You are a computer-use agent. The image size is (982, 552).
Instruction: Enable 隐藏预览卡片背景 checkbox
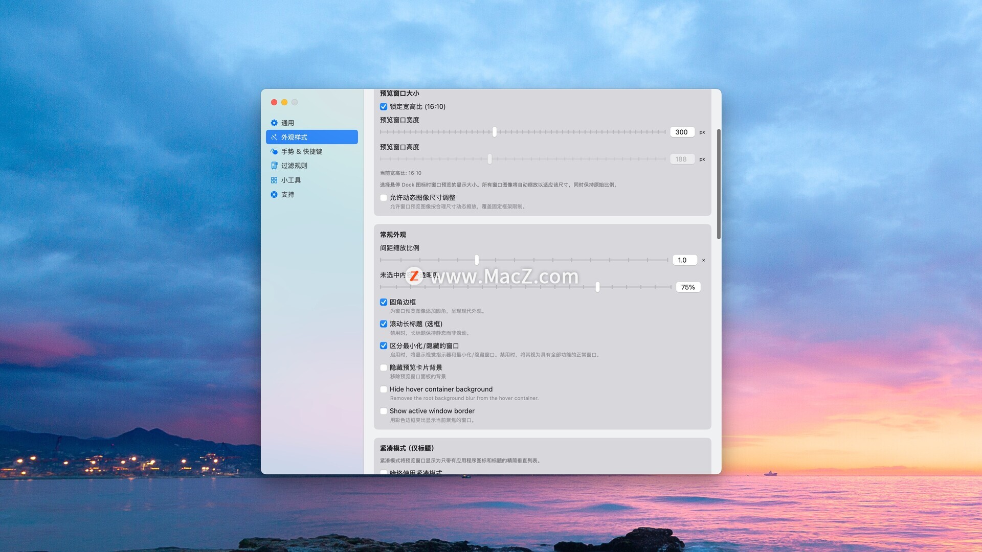[384, 367]
